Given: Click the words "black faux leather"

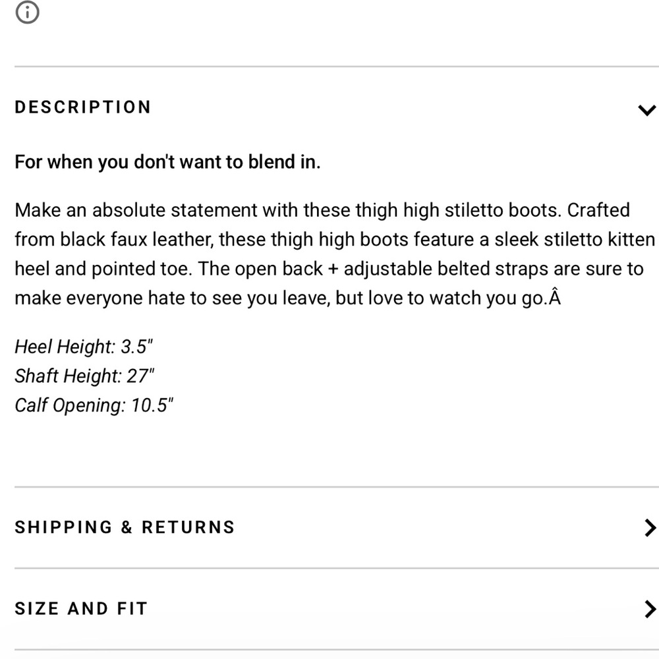Looking at the screenshot, I should tap(136, 240).
